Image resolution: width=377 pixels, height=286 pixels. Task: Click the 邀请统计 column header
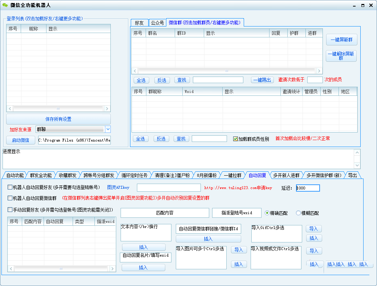coord(291,91)
